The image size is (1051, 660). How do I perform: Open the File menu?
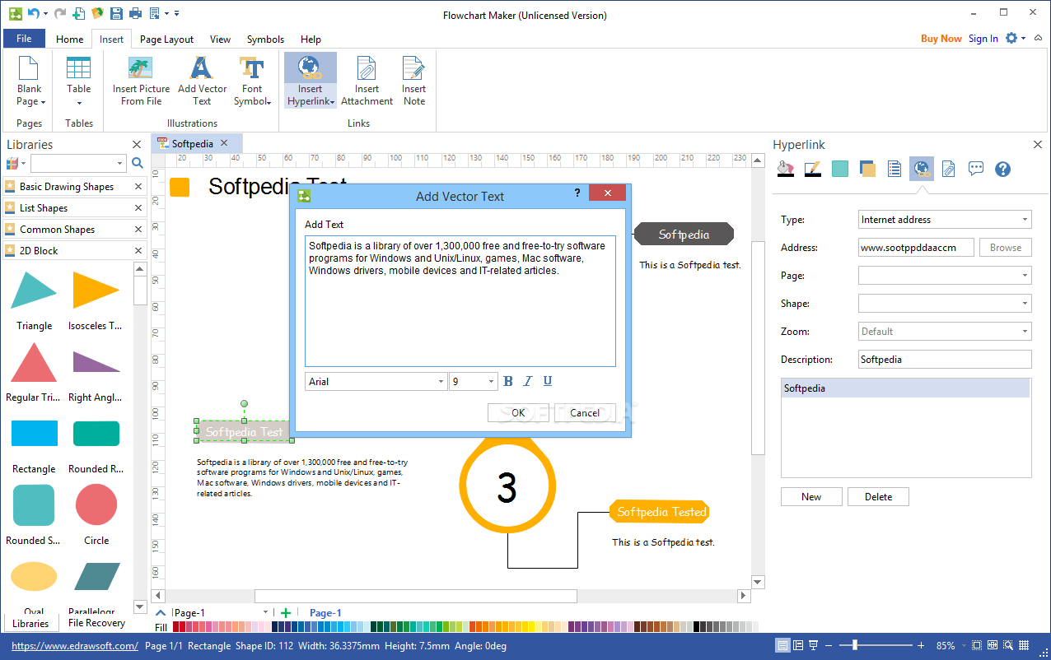click(24, 39)
